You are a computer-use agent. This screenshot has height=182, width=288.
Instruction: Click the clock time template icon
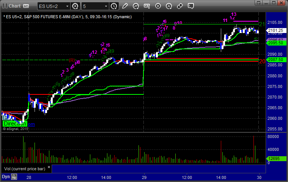tap(114, 6)
